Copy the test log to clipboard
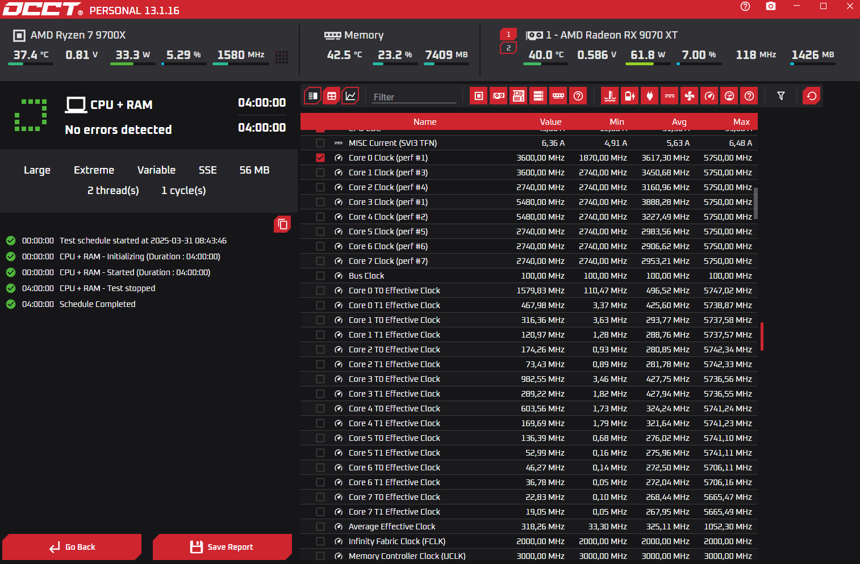The image size is (860, 564). (282, 224)
